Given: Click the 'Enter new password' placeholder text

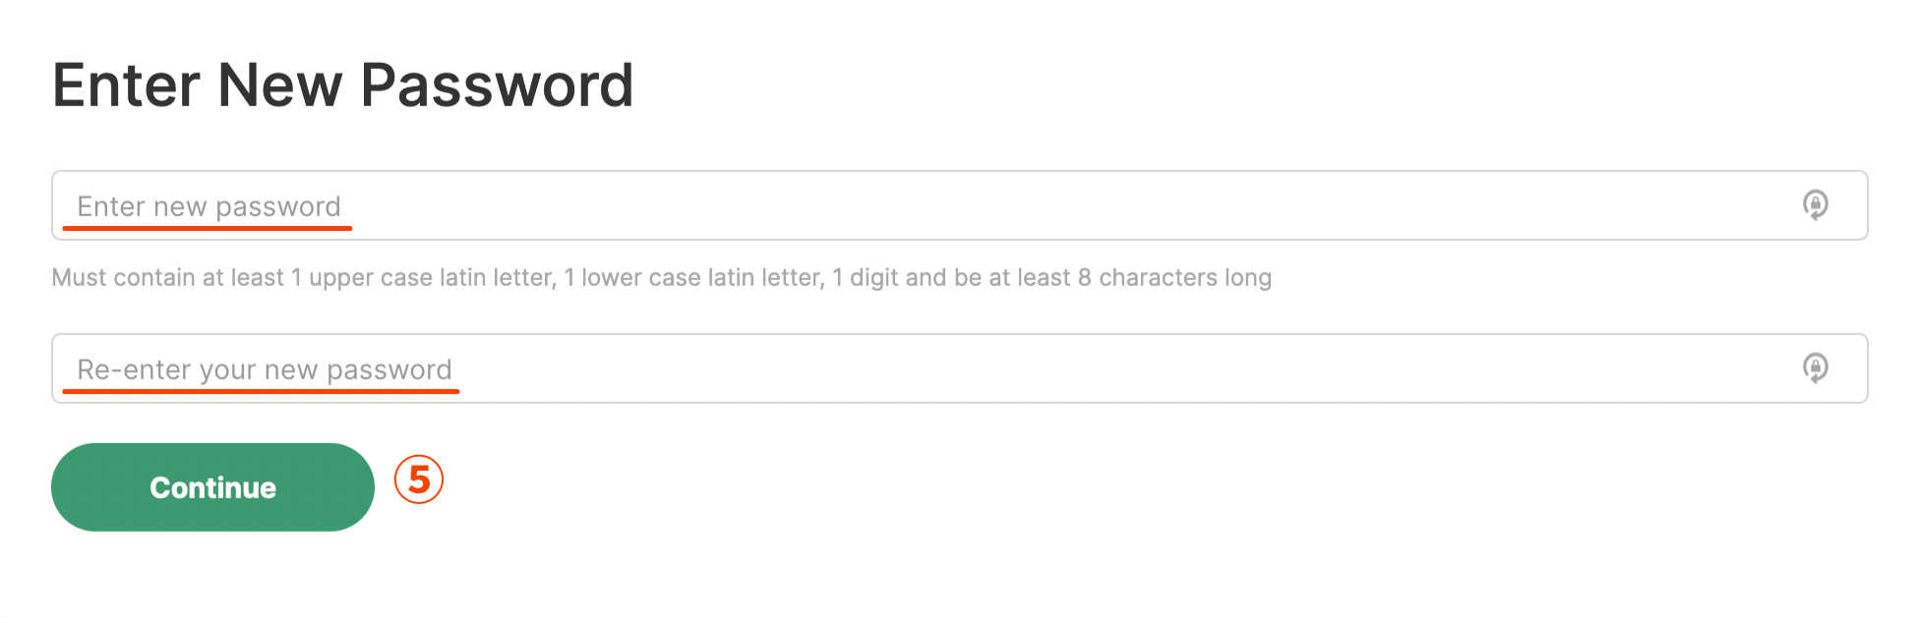Looking at the screenshot, I should click(x=209, y=206).
